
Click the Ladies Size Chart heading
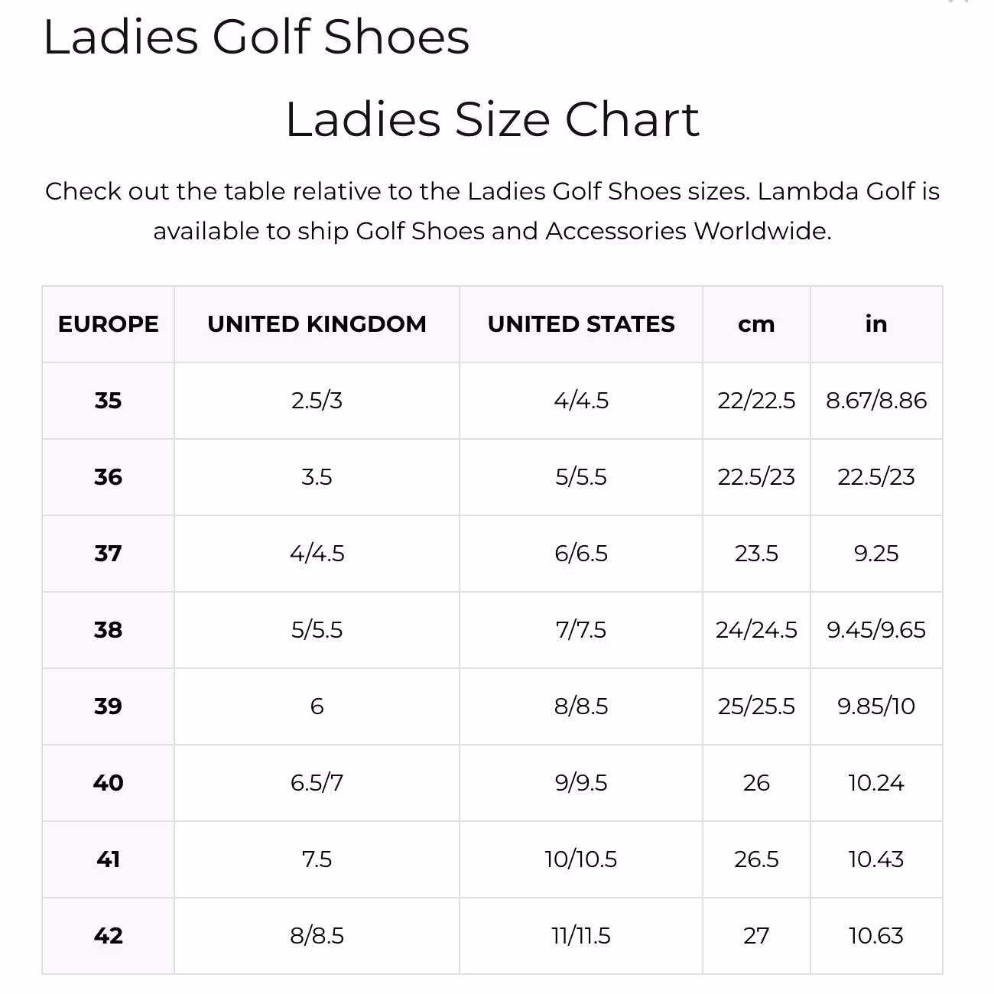click(x=492, y=120)
